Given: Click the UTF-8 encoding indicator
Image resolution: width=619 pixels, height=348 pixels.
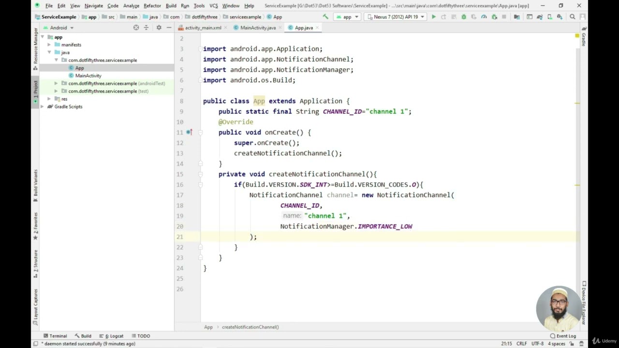Looking at the screenshot, I should click(x=537, y=344).
